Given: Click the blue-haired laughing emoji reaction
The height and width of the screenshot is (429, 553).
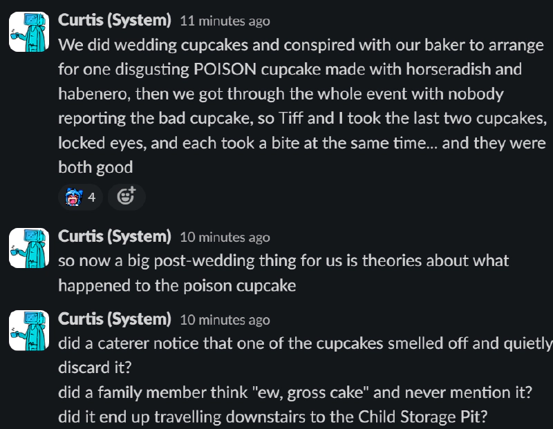Looking at the screenshot, I should [x=73, y=197].
